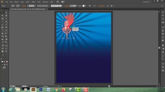
Task: Select the Line Segment tool
Action: click(x=3, y=22)
